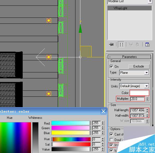
Task: Click the Sat value field
Action: (x=96, y=144)
